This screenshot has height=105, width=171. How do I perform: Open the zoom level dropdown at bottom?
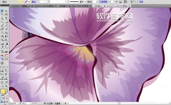pos(18,103)
